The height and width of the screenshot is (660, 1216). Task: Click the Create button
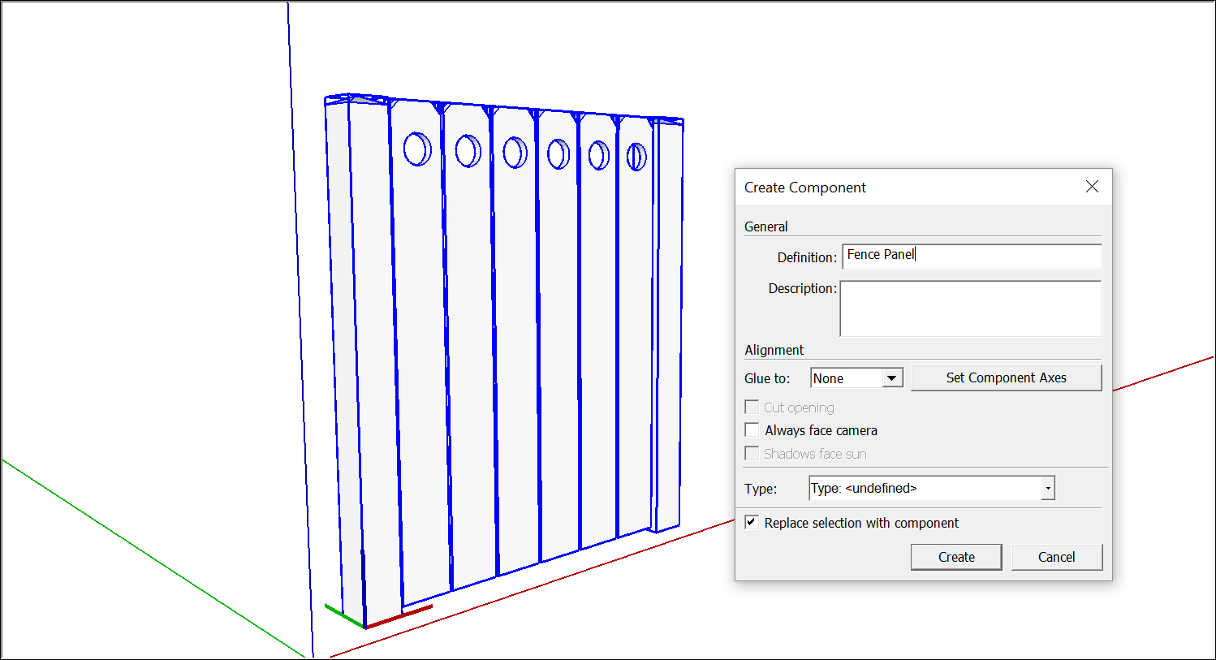tap(955, 557)
